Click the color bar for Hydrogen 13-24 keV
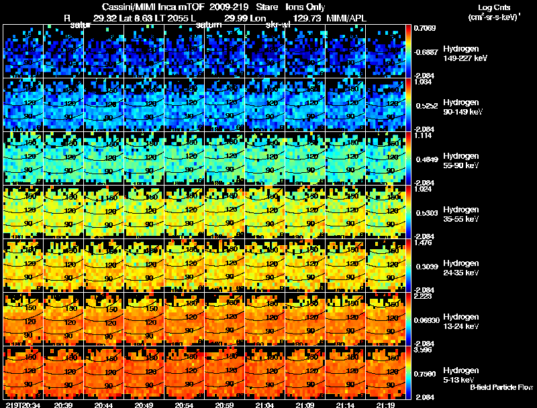The height and width of the screenshot is (408, 537). tap(408, 320)
